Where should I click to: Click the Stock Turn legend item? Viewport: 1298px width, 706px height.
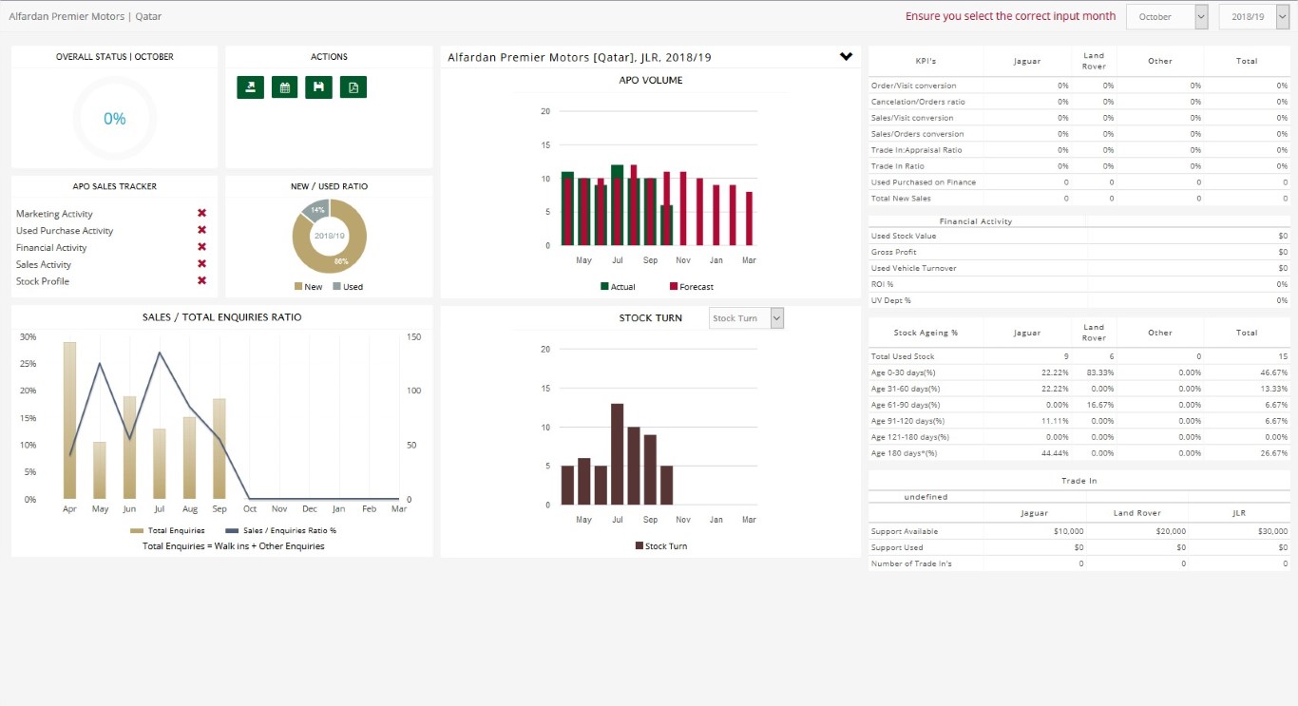click(660, 546)
